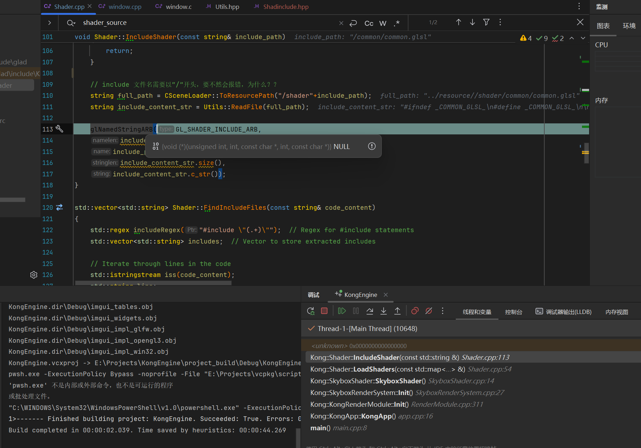Toggle Regex search option

[397, 23]
